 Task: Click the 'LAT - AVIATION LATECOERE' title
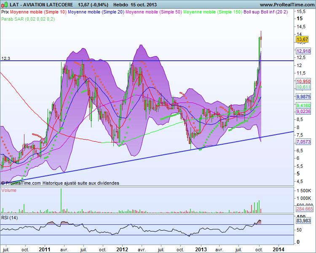tap(41, 5)
